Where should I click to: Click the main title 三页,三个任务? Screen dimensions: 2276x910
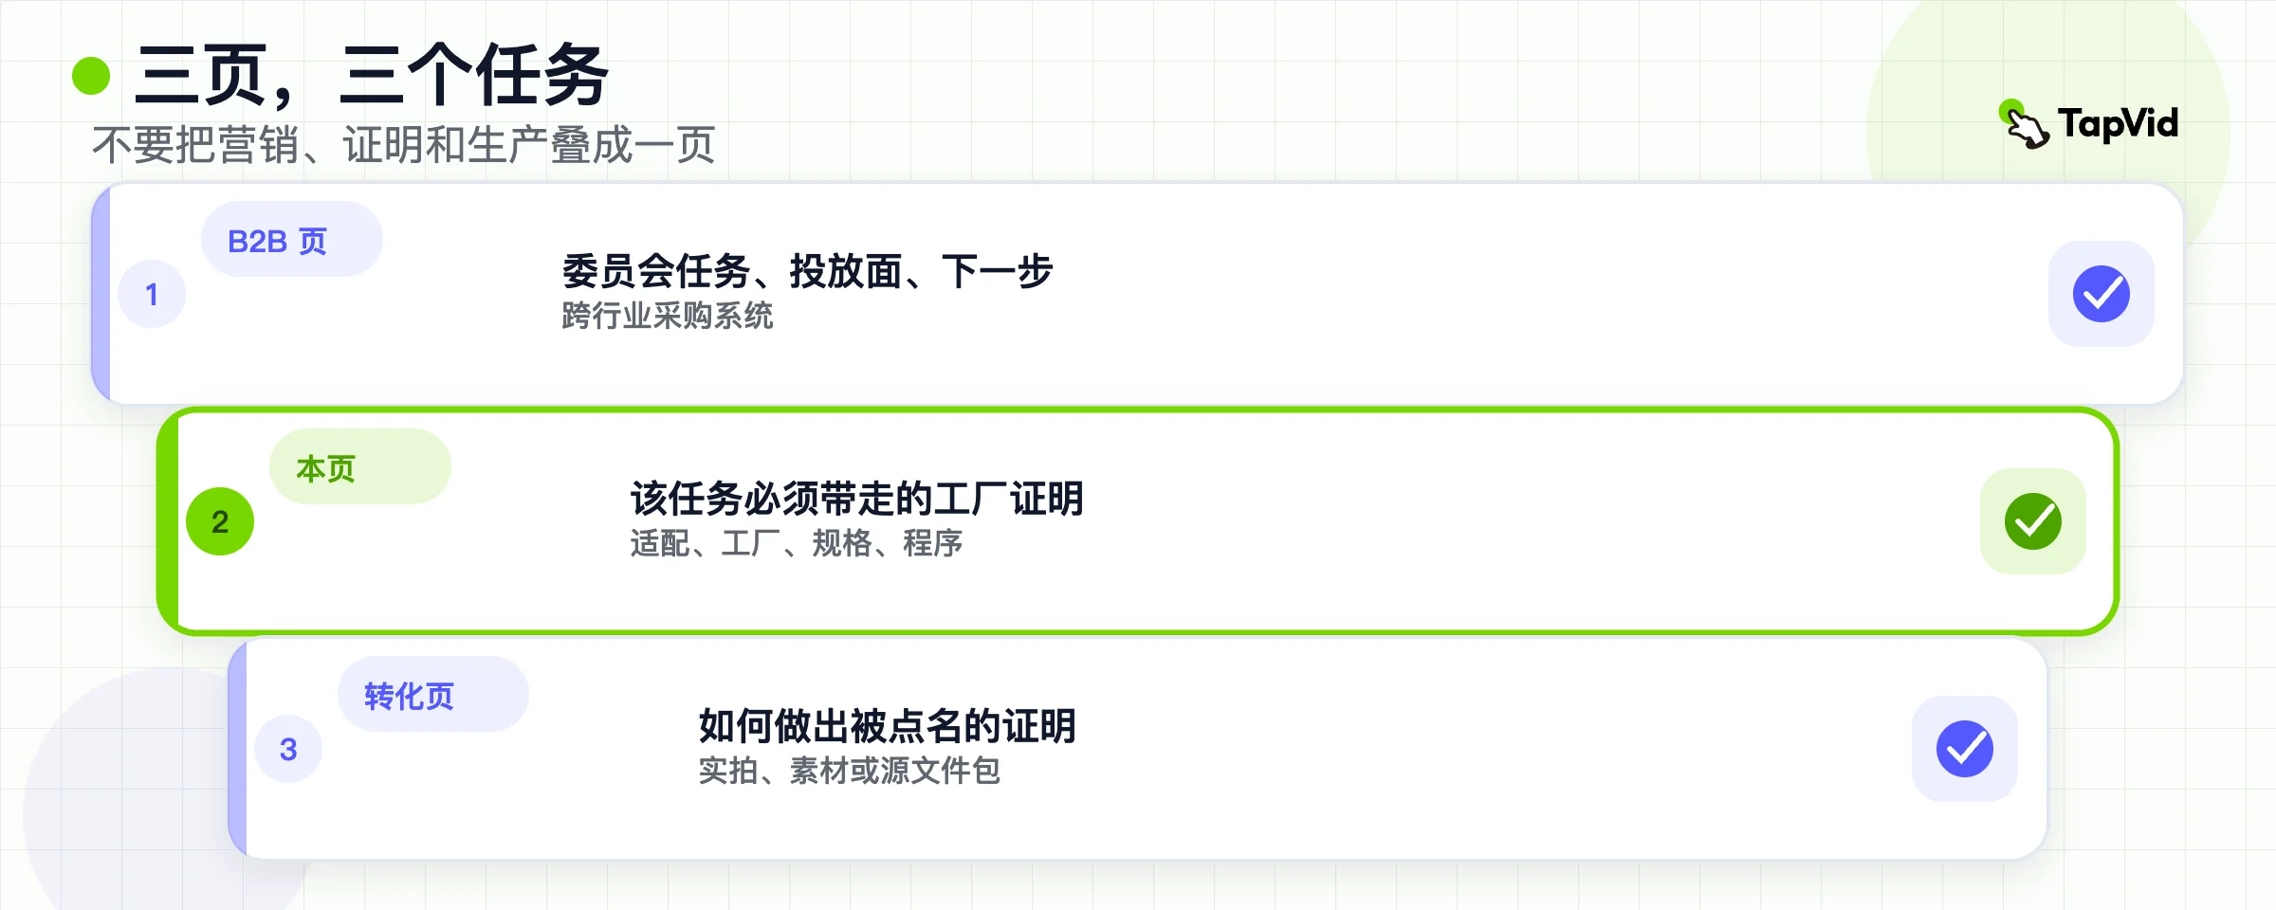[x=372, y=76]
